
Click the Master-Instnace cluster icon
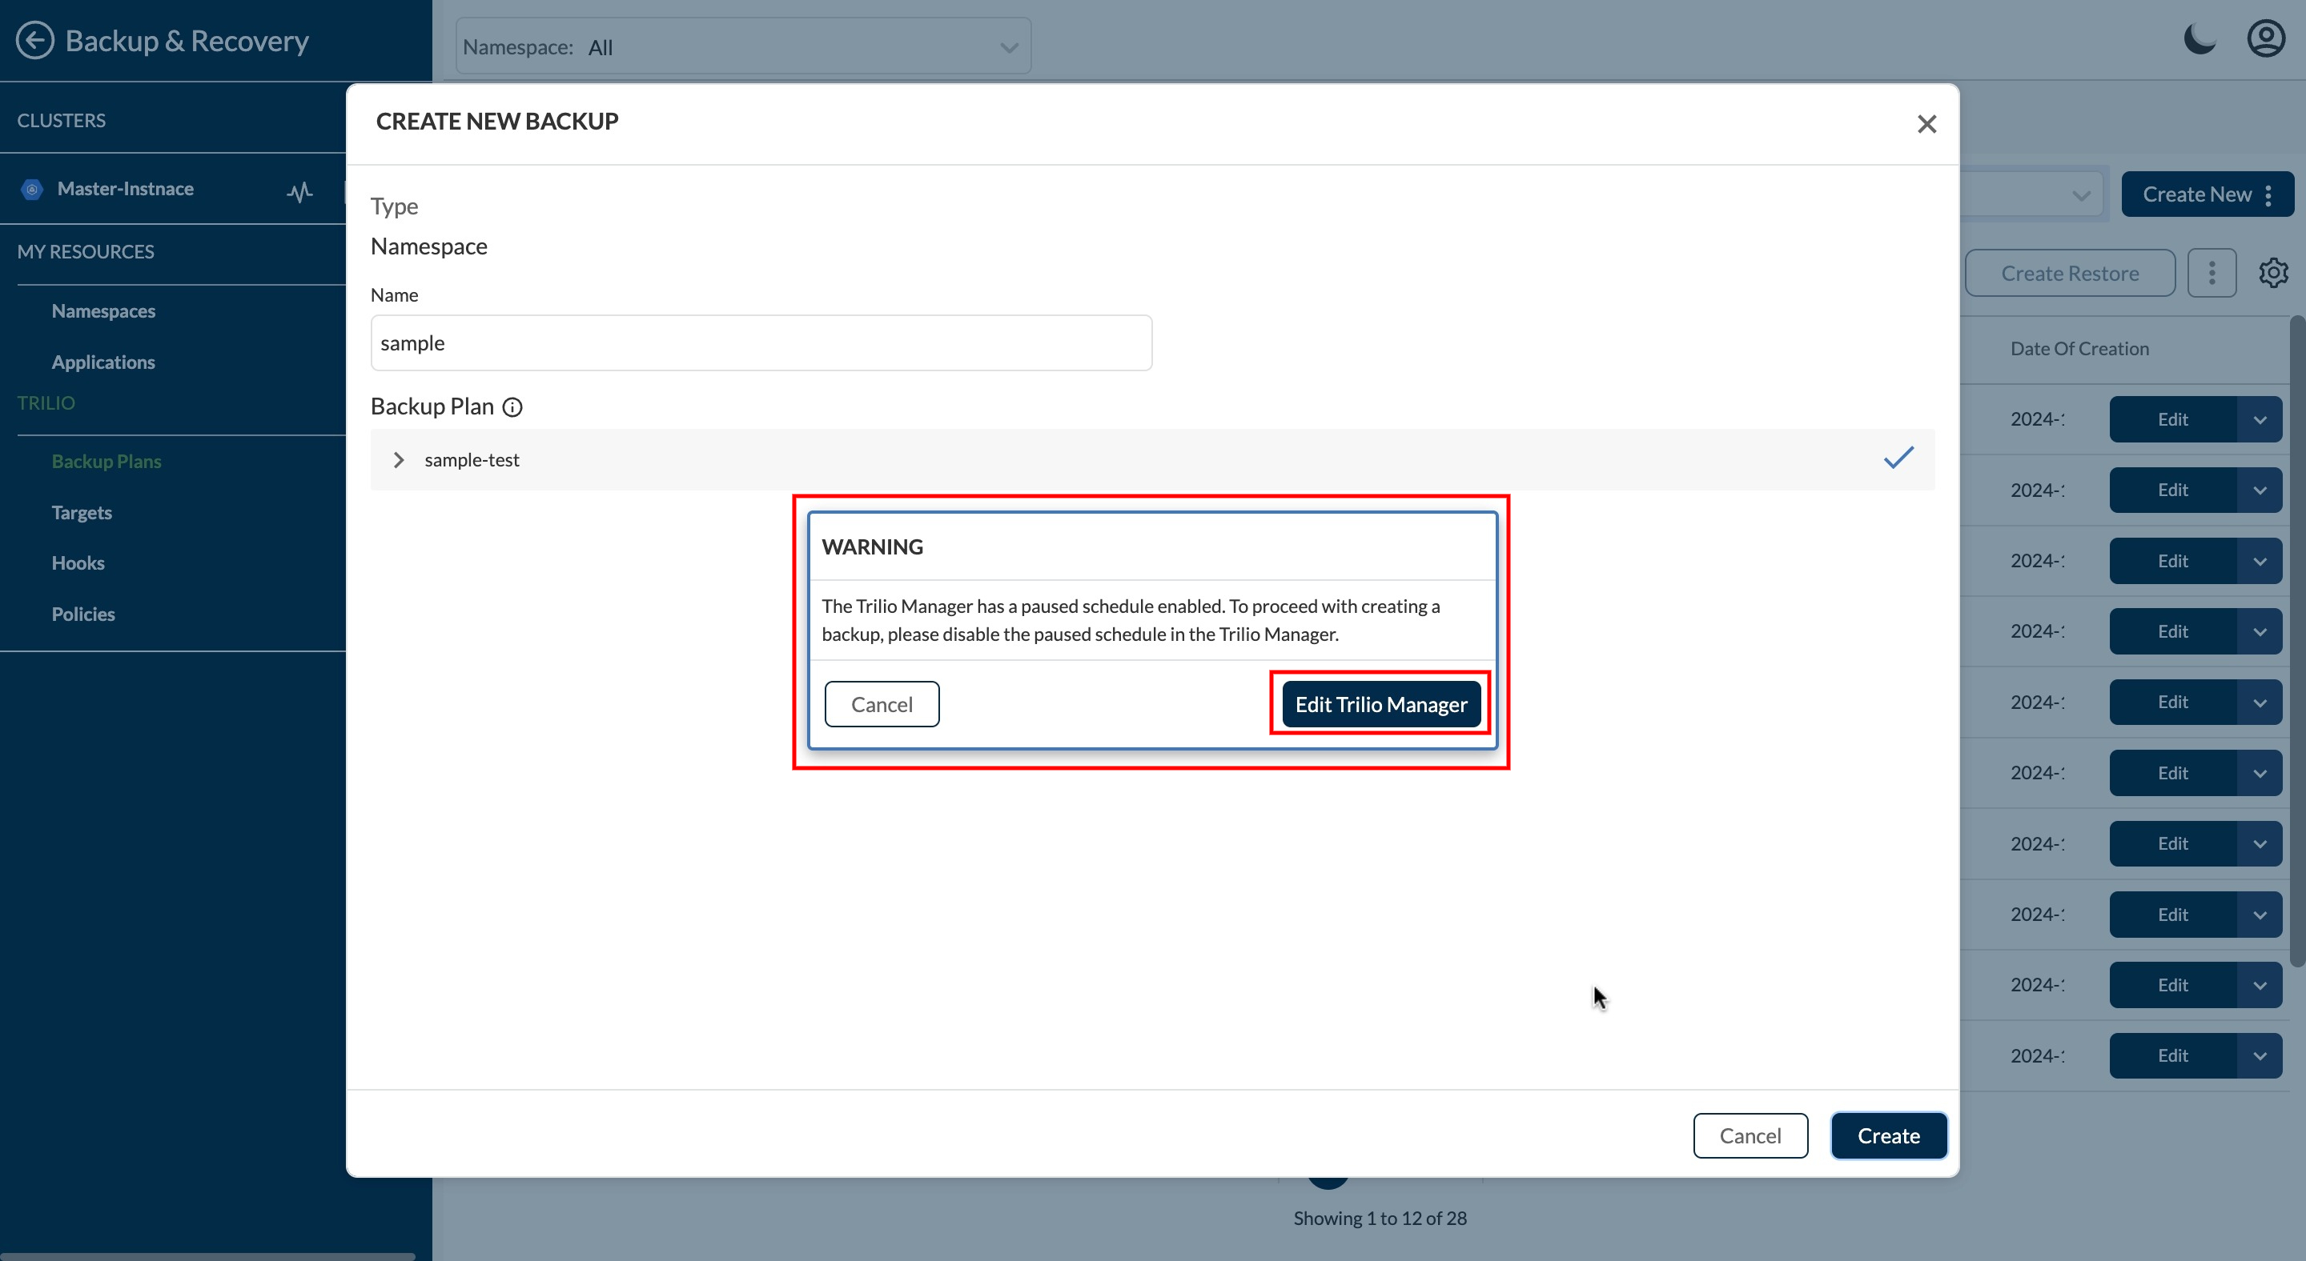[x=32, y=190]
